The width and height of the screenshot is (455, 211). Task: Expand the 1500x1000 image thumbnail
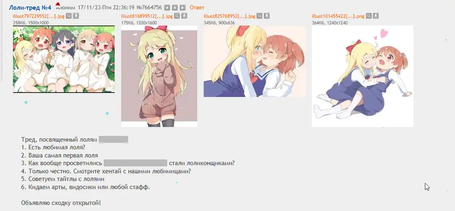64,59
